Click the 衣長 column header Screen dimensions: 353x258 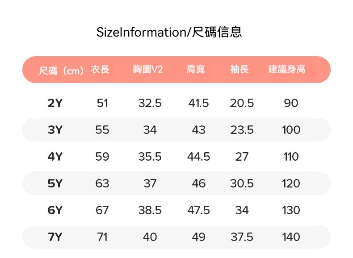(100, 70)
